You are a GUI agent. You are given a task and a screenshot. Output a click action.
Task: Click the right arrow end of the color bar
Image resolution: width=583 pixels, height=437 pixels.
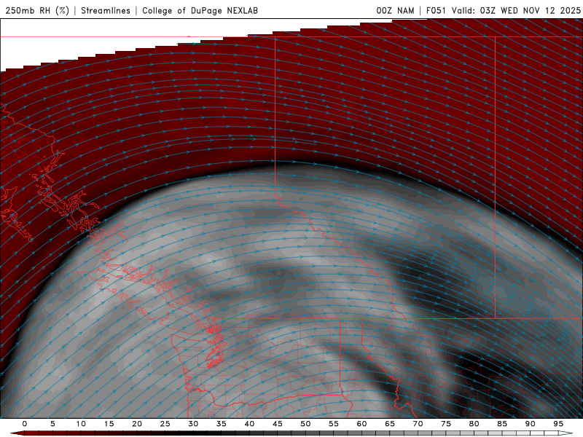[x=566, y=433]
